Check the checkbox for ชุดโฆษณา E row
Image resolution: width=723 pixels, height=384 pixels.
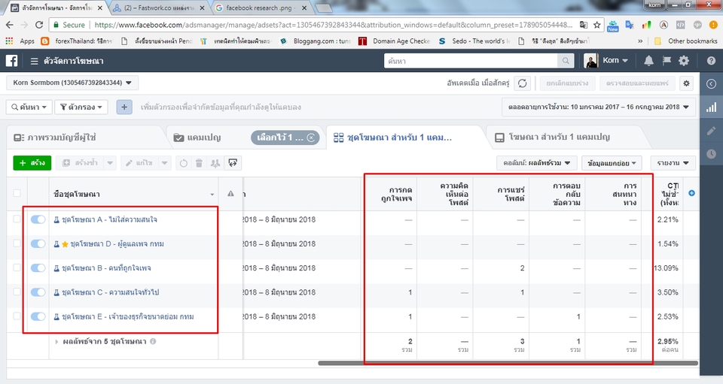[x=17, y=316]
